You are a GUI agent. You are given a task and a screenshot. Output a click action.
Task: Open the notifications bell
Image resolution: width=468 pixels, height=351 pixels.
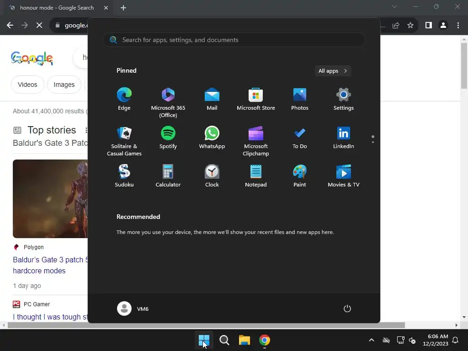[456, 340]
